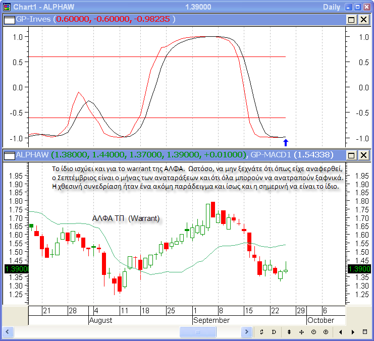Screen dimensions: 374x341
Task: Open the GP-Inves pane menu box
Action: [x=10, y=20]
